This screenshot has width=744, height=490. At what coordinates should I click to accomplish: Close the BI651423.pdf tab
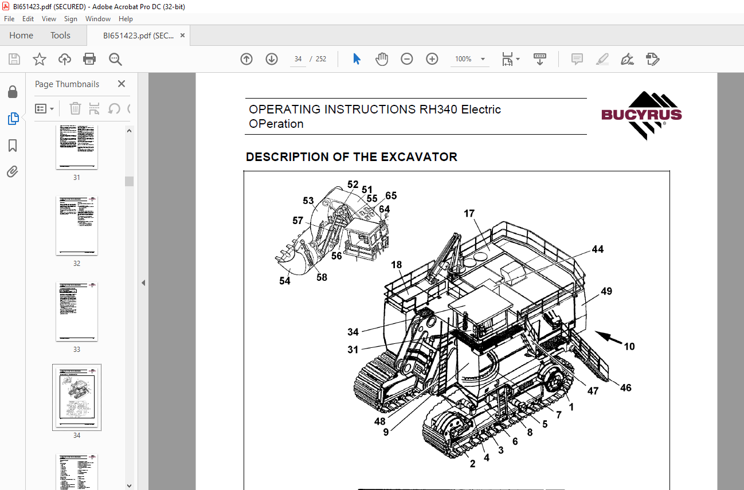click(x=183, y=36)
